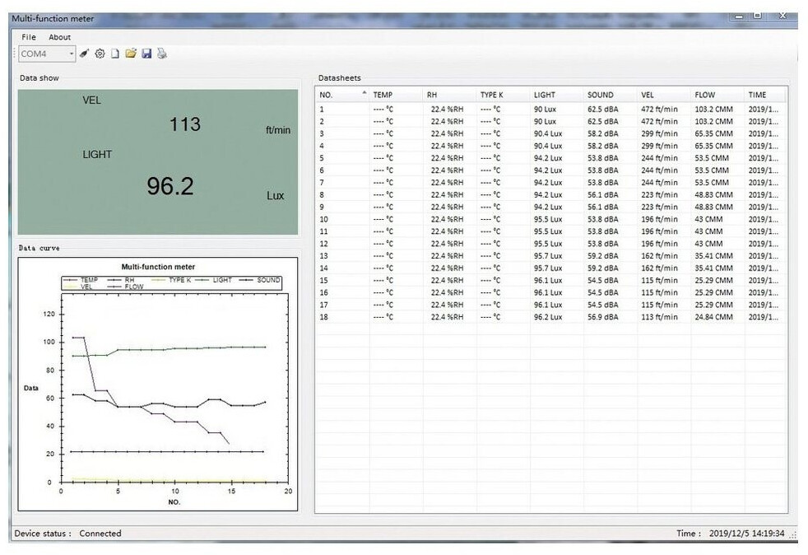Select row 18 in the datasheet
Screen dimensions: 808x555
324,317
